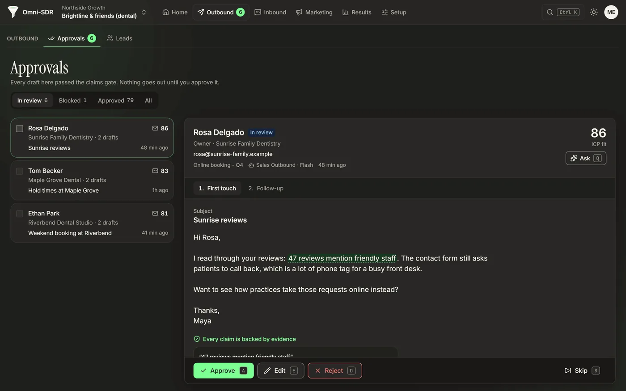
Task: Click the mail icon on Rosa Delgado card
Action: point(155,128)
